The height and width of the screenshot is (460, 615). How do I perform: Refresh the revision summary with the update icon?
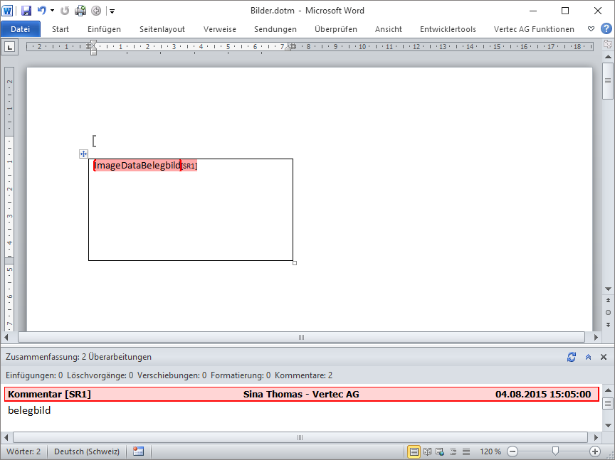572,357
